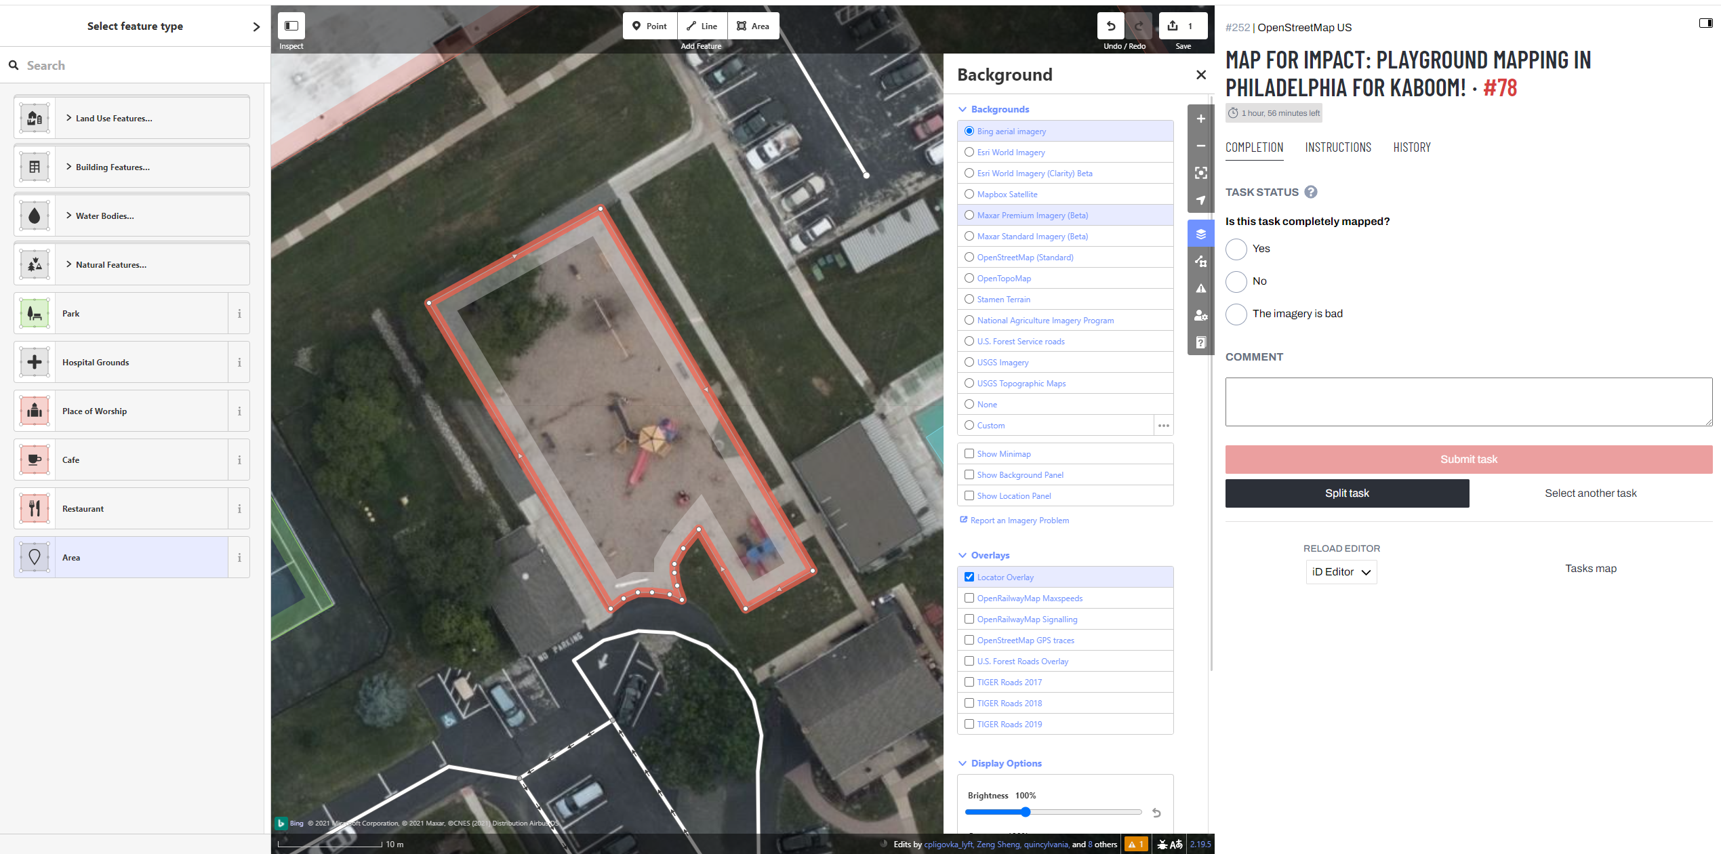
Task: Drag the Brightness slider control
Action: click(1025, 812)
